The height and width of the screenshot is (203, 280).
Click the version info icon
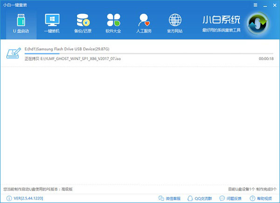pos(9,198)
